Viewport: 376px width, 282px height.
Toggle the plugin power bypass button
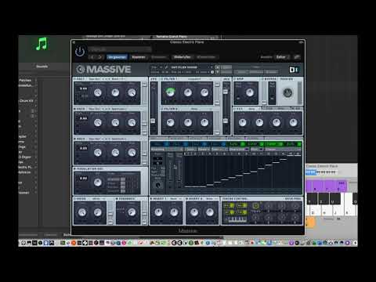(80, 52)
